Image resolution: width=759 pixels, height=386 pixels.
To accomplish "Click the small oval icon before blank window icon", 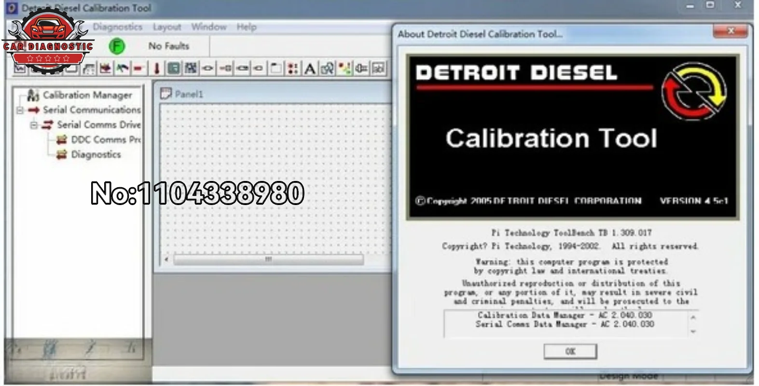I will click(259, 69).
